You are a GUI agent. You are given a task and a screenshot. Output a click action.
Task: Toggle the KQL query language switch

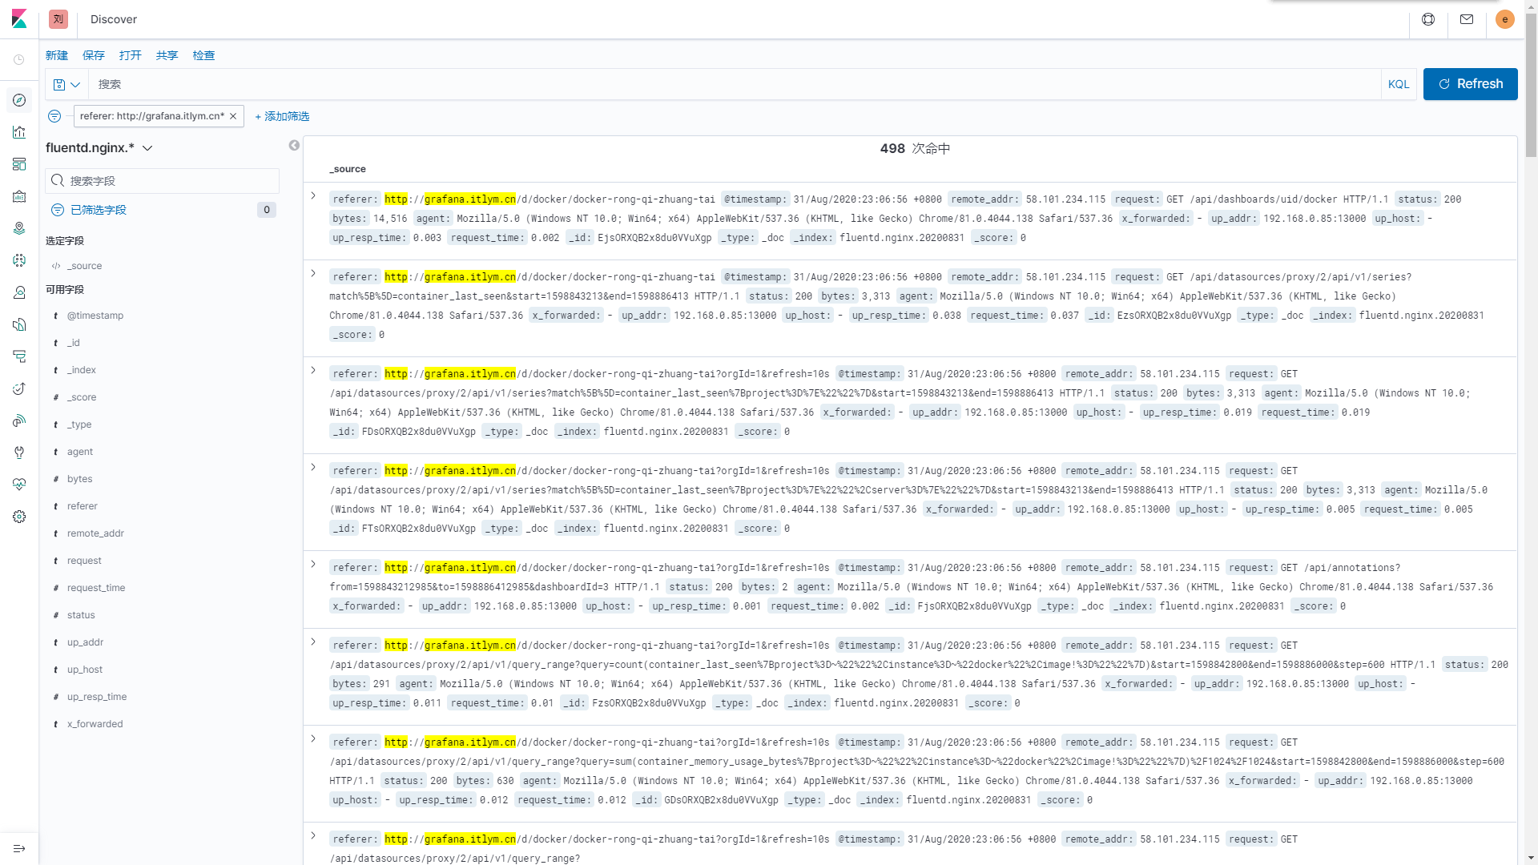[1399, 84]
